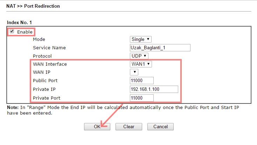
Task: Click the Private IP label
Action: [x=44, y=89]
